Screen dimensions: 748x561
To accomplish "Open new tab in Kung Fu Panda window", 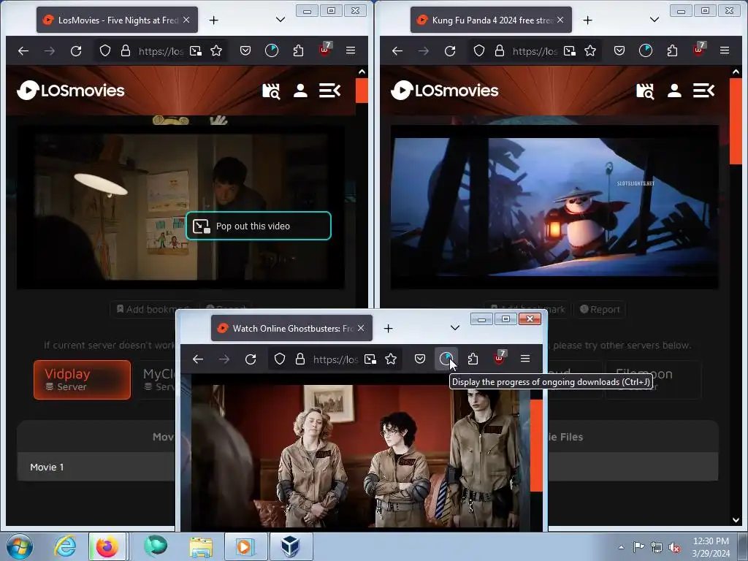I will pos(588,20).
